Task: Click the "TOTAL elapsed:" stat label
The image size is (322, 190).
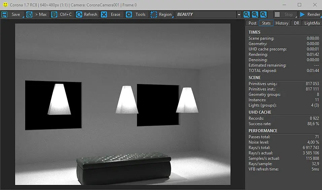Action: coord(262,71)
